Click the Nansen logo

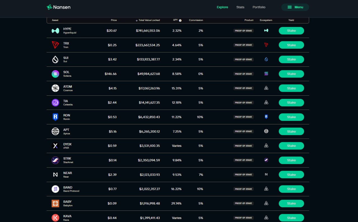tap(59, 7)
